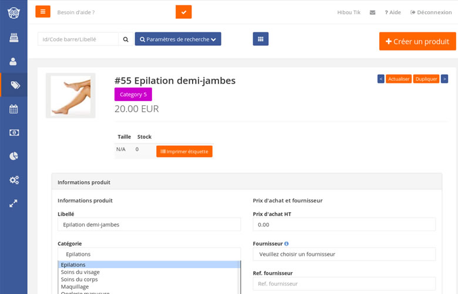
Task: Click the Taille column header
Action: pyautogui.click(x=124, y=136)
